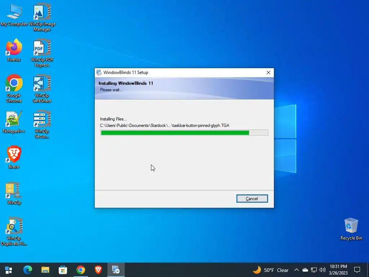Open Microsoft Store from the taskbar

coord(63,270)
